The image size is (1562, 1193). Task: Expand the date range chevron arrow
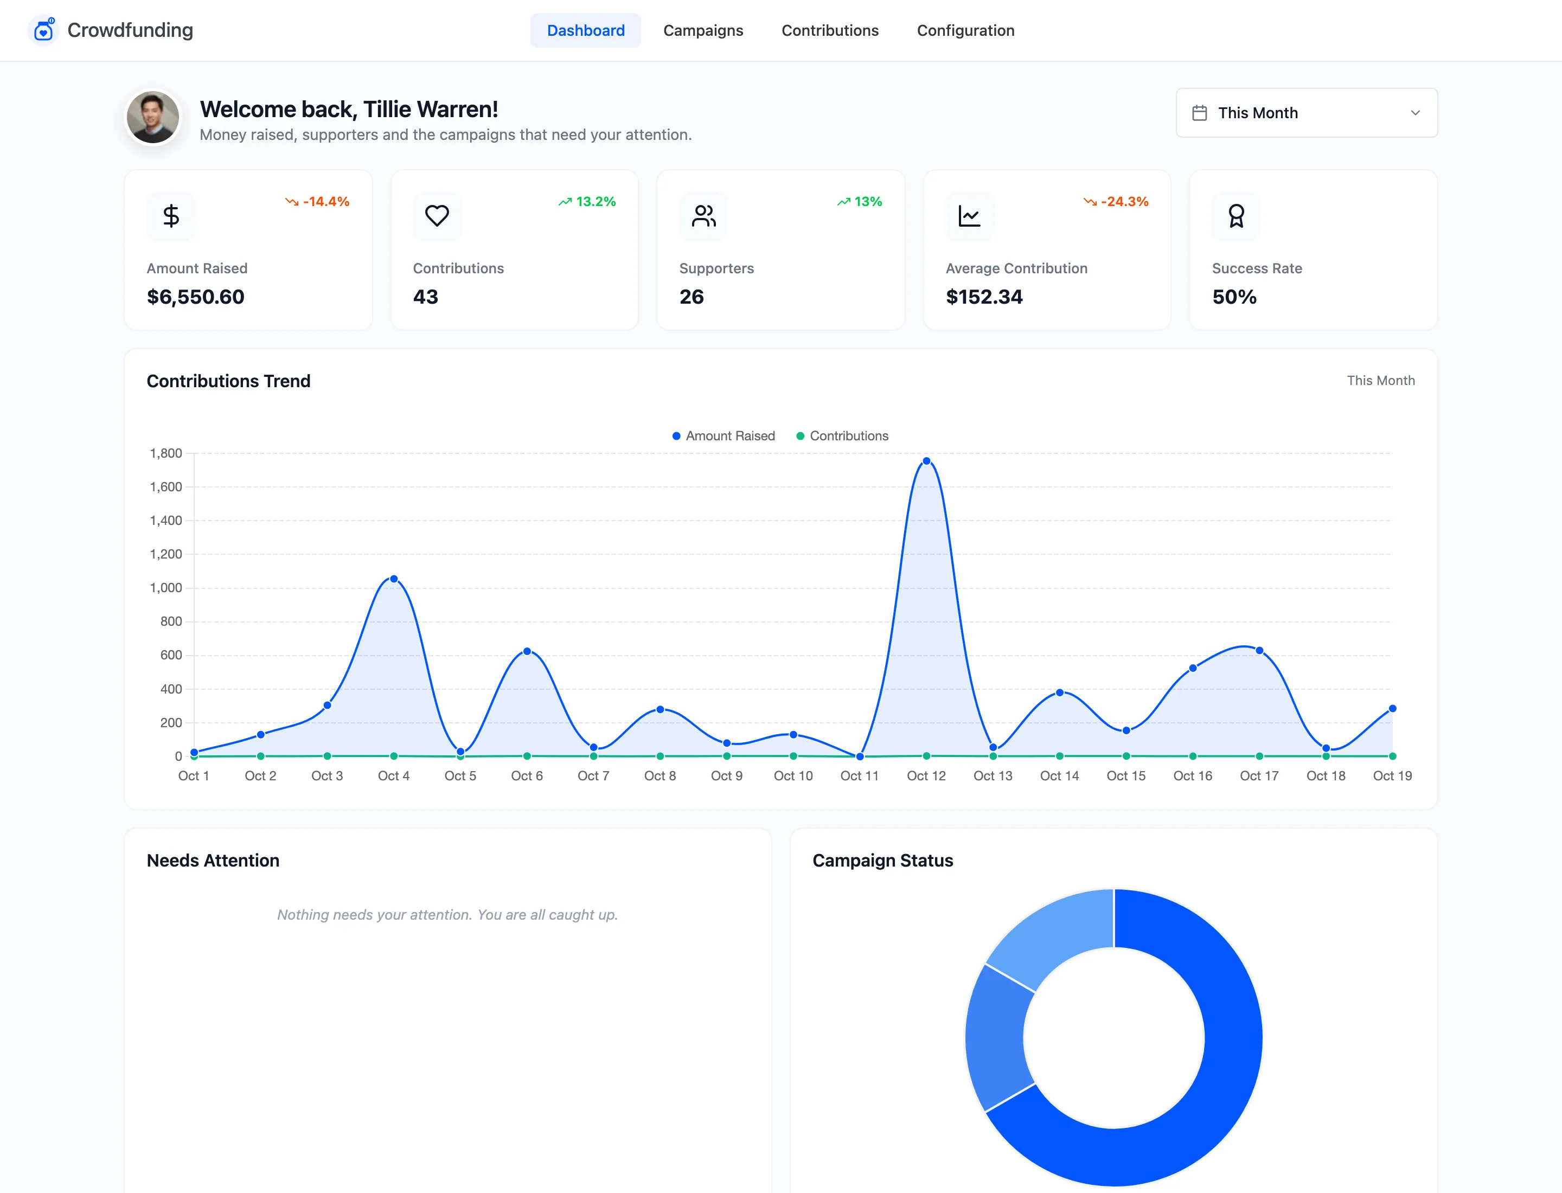coord(1415,113)
